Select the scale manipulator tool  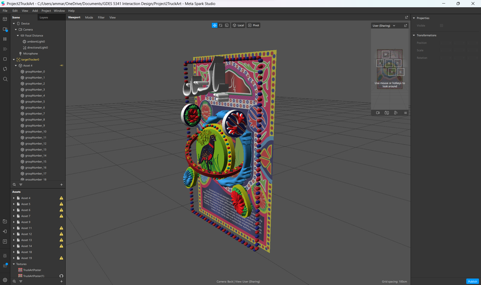(x=227, y=25)
